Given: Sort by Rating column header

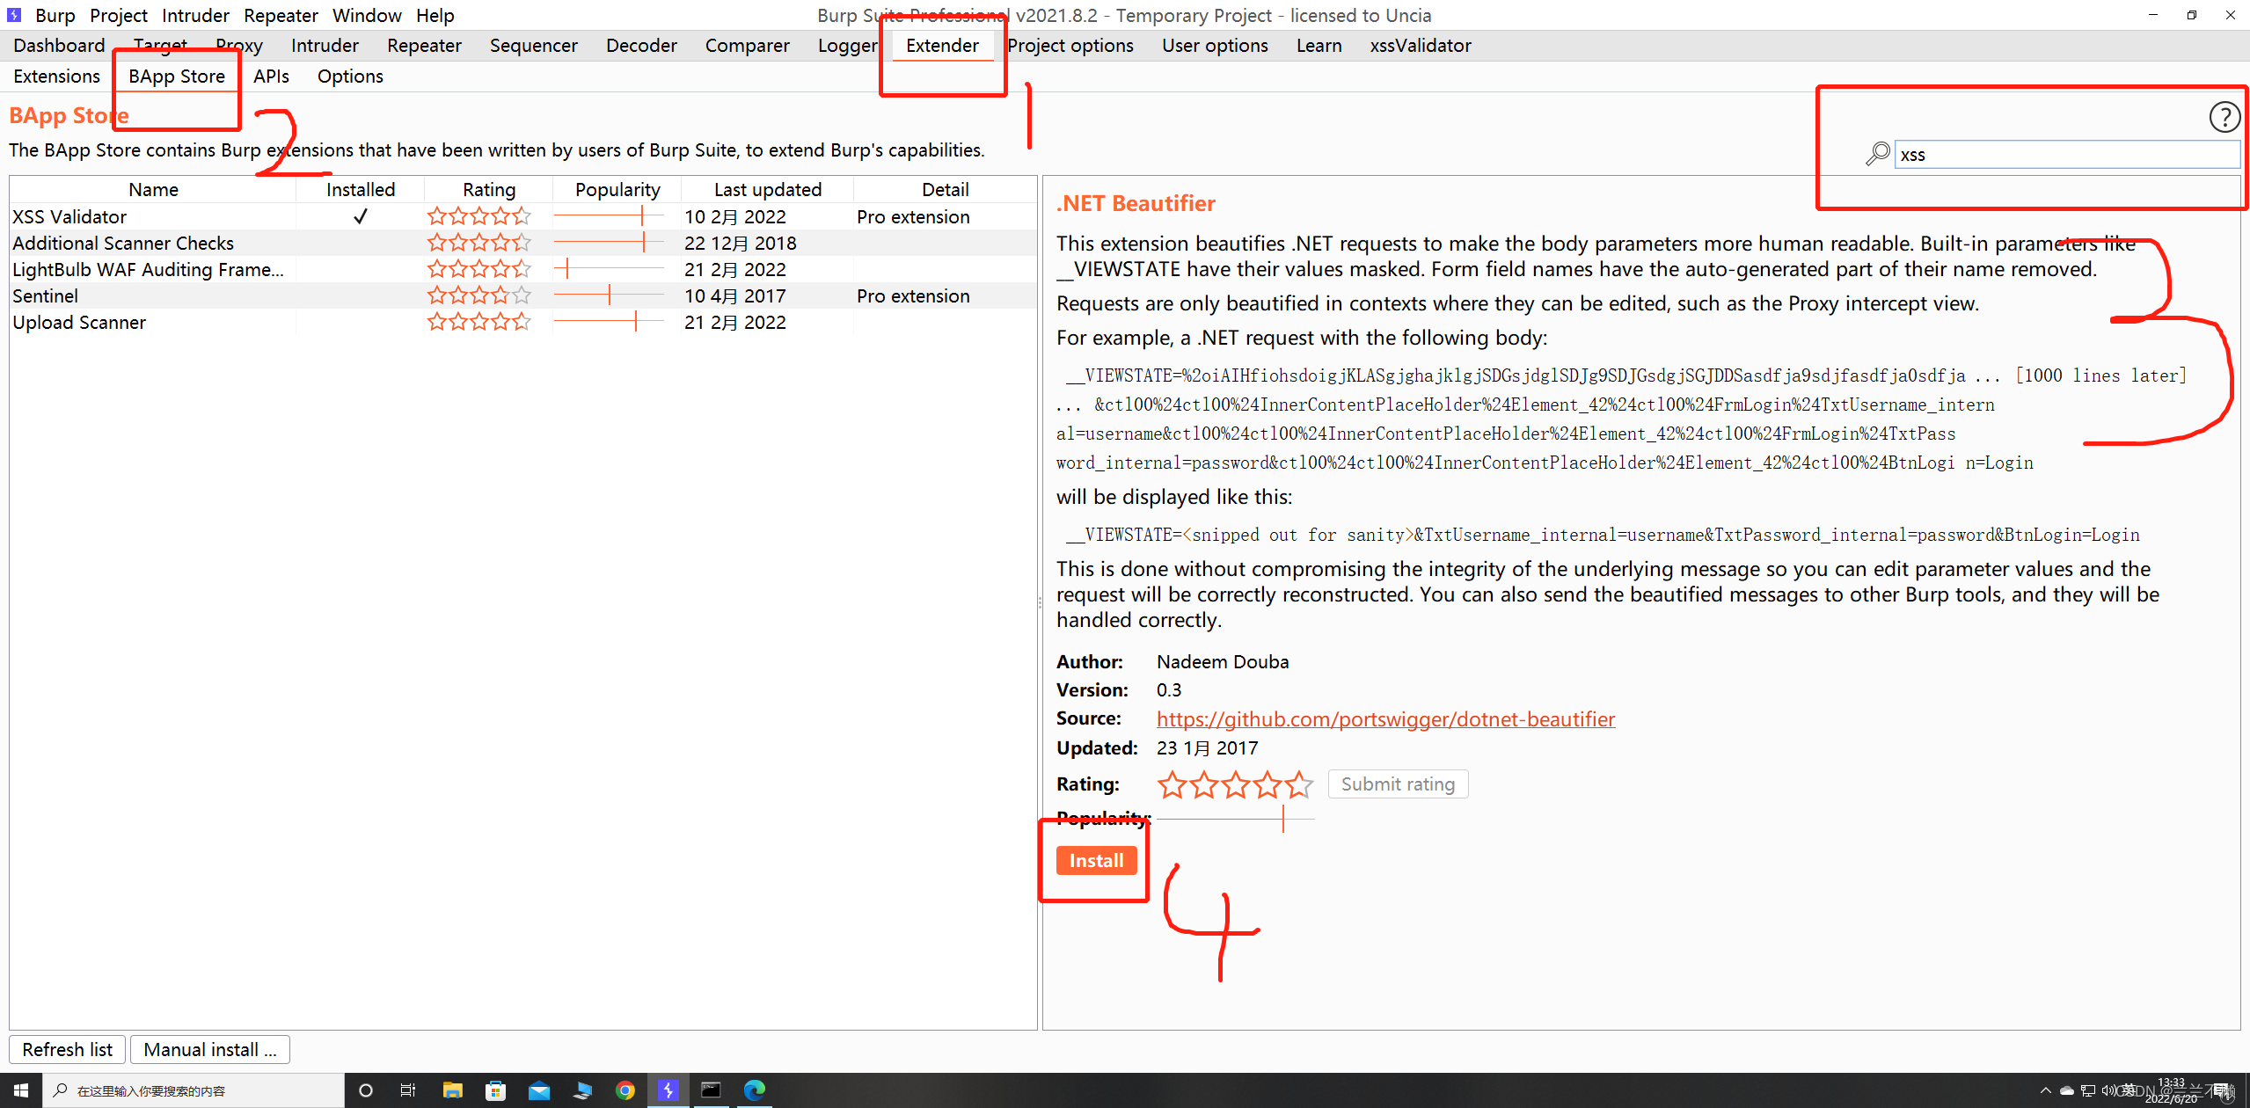Looking at the screenshot, I should [489, 189].
